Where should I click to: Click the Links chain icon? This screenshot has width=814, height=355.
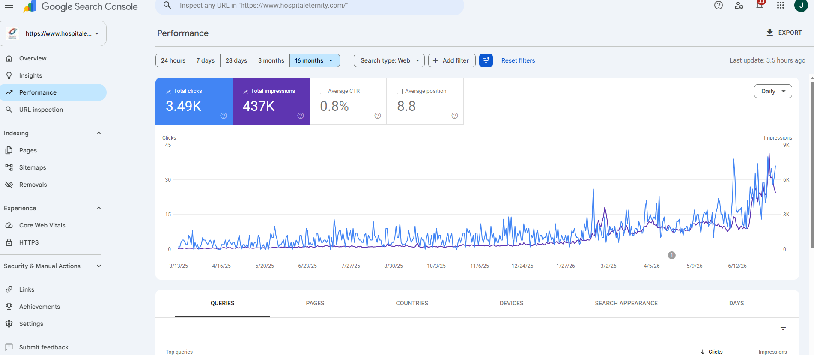point(9,289)
